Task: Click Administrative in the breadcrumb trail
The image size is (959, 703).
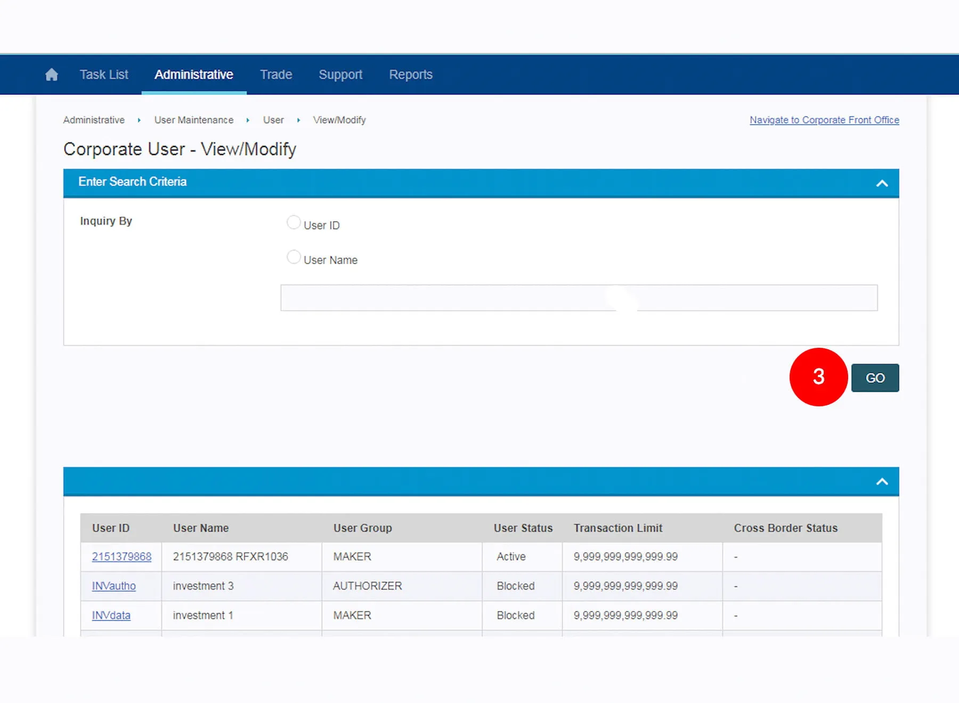Action: click(x=94, y=120)
